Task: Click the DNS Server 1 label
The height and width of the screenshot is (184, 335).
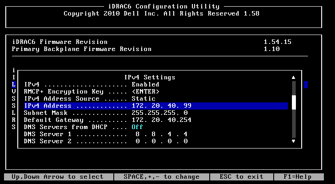Action: [48, 134]
